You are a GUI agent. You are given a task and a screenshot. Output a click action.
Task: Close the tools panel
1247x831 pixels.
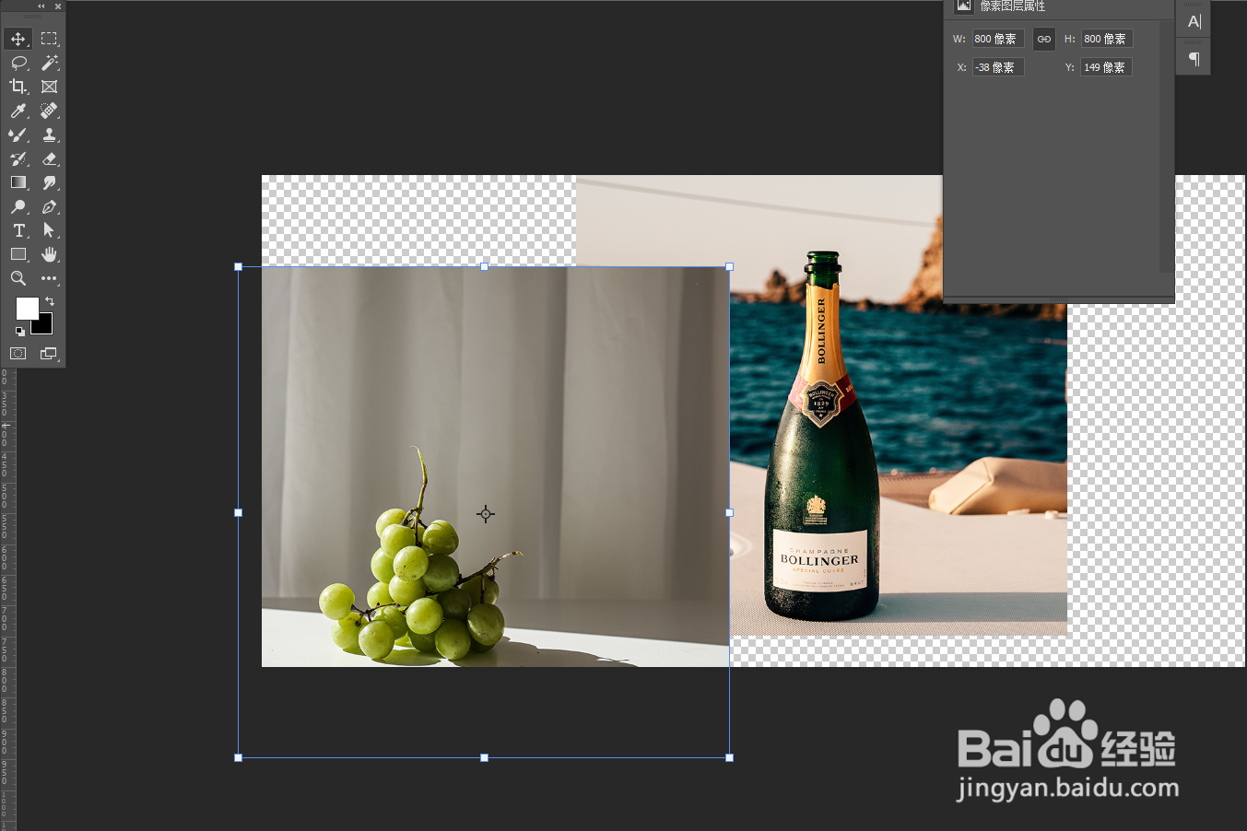[57, 6]
